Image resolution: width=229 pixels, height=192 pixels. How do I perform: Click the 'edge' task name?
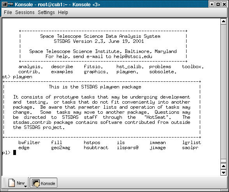(x=24, y=148)
